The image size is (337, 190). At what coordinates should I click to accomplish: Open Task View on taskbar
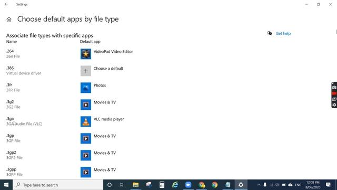click(x=122, y=185)
